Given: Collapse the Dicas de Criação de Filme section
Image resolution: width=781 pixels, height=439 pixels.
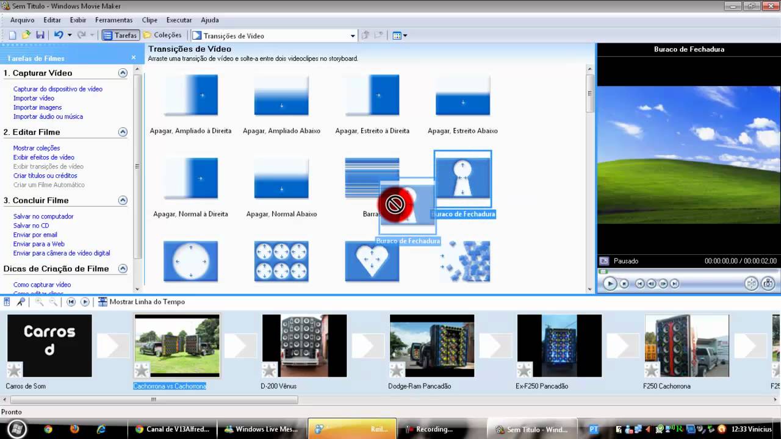Looking at the screenshot, I should [123, 268].
